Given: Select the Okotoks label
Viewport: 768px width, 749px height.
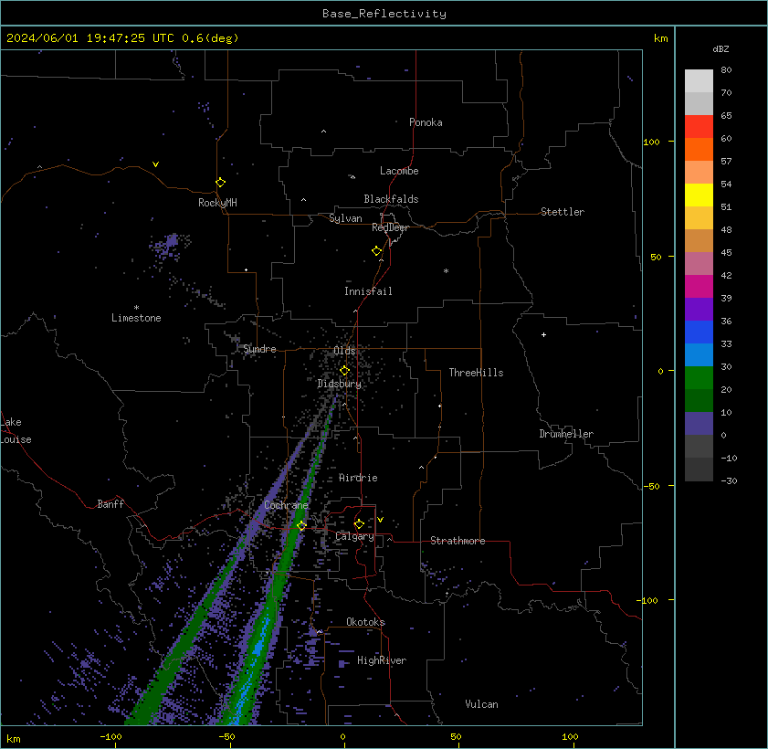Looking at the screenshot, I should (x=365, y=622).
